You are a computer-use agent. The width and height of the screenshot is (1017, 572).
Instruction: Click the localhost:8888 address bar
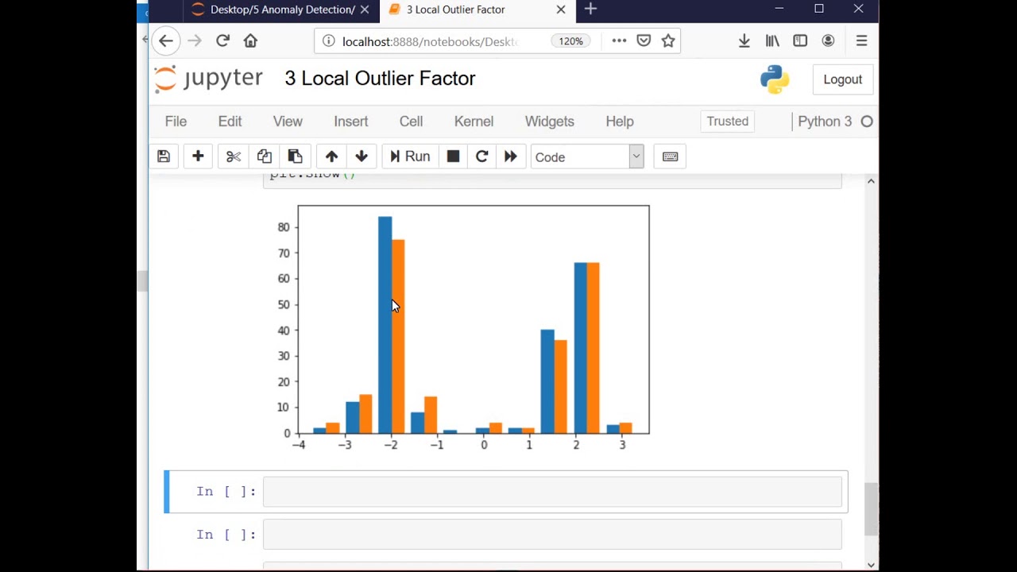[430, 41]
